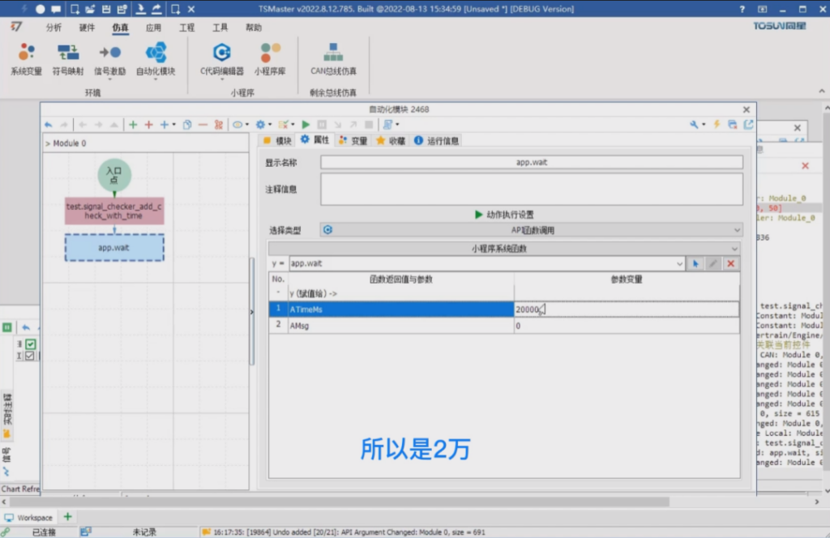The image size is (830, 538).
Task: Open 信号激励 (Signal Stimulation) tool
Action: point(110,59)
